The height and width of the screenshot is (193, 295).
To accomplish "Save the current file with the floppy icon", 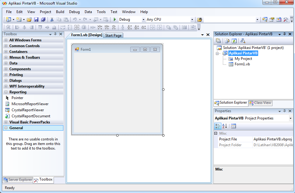I will (36, 19).
